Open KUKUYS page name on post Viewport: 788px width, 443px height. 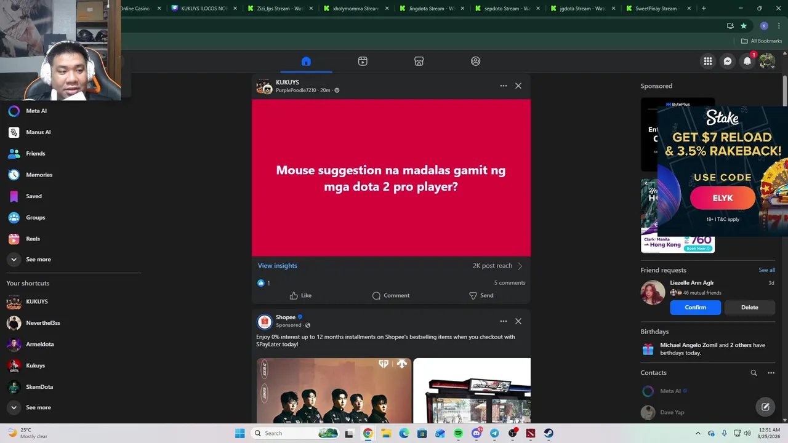pyautogui.click(x=287, y=82)
